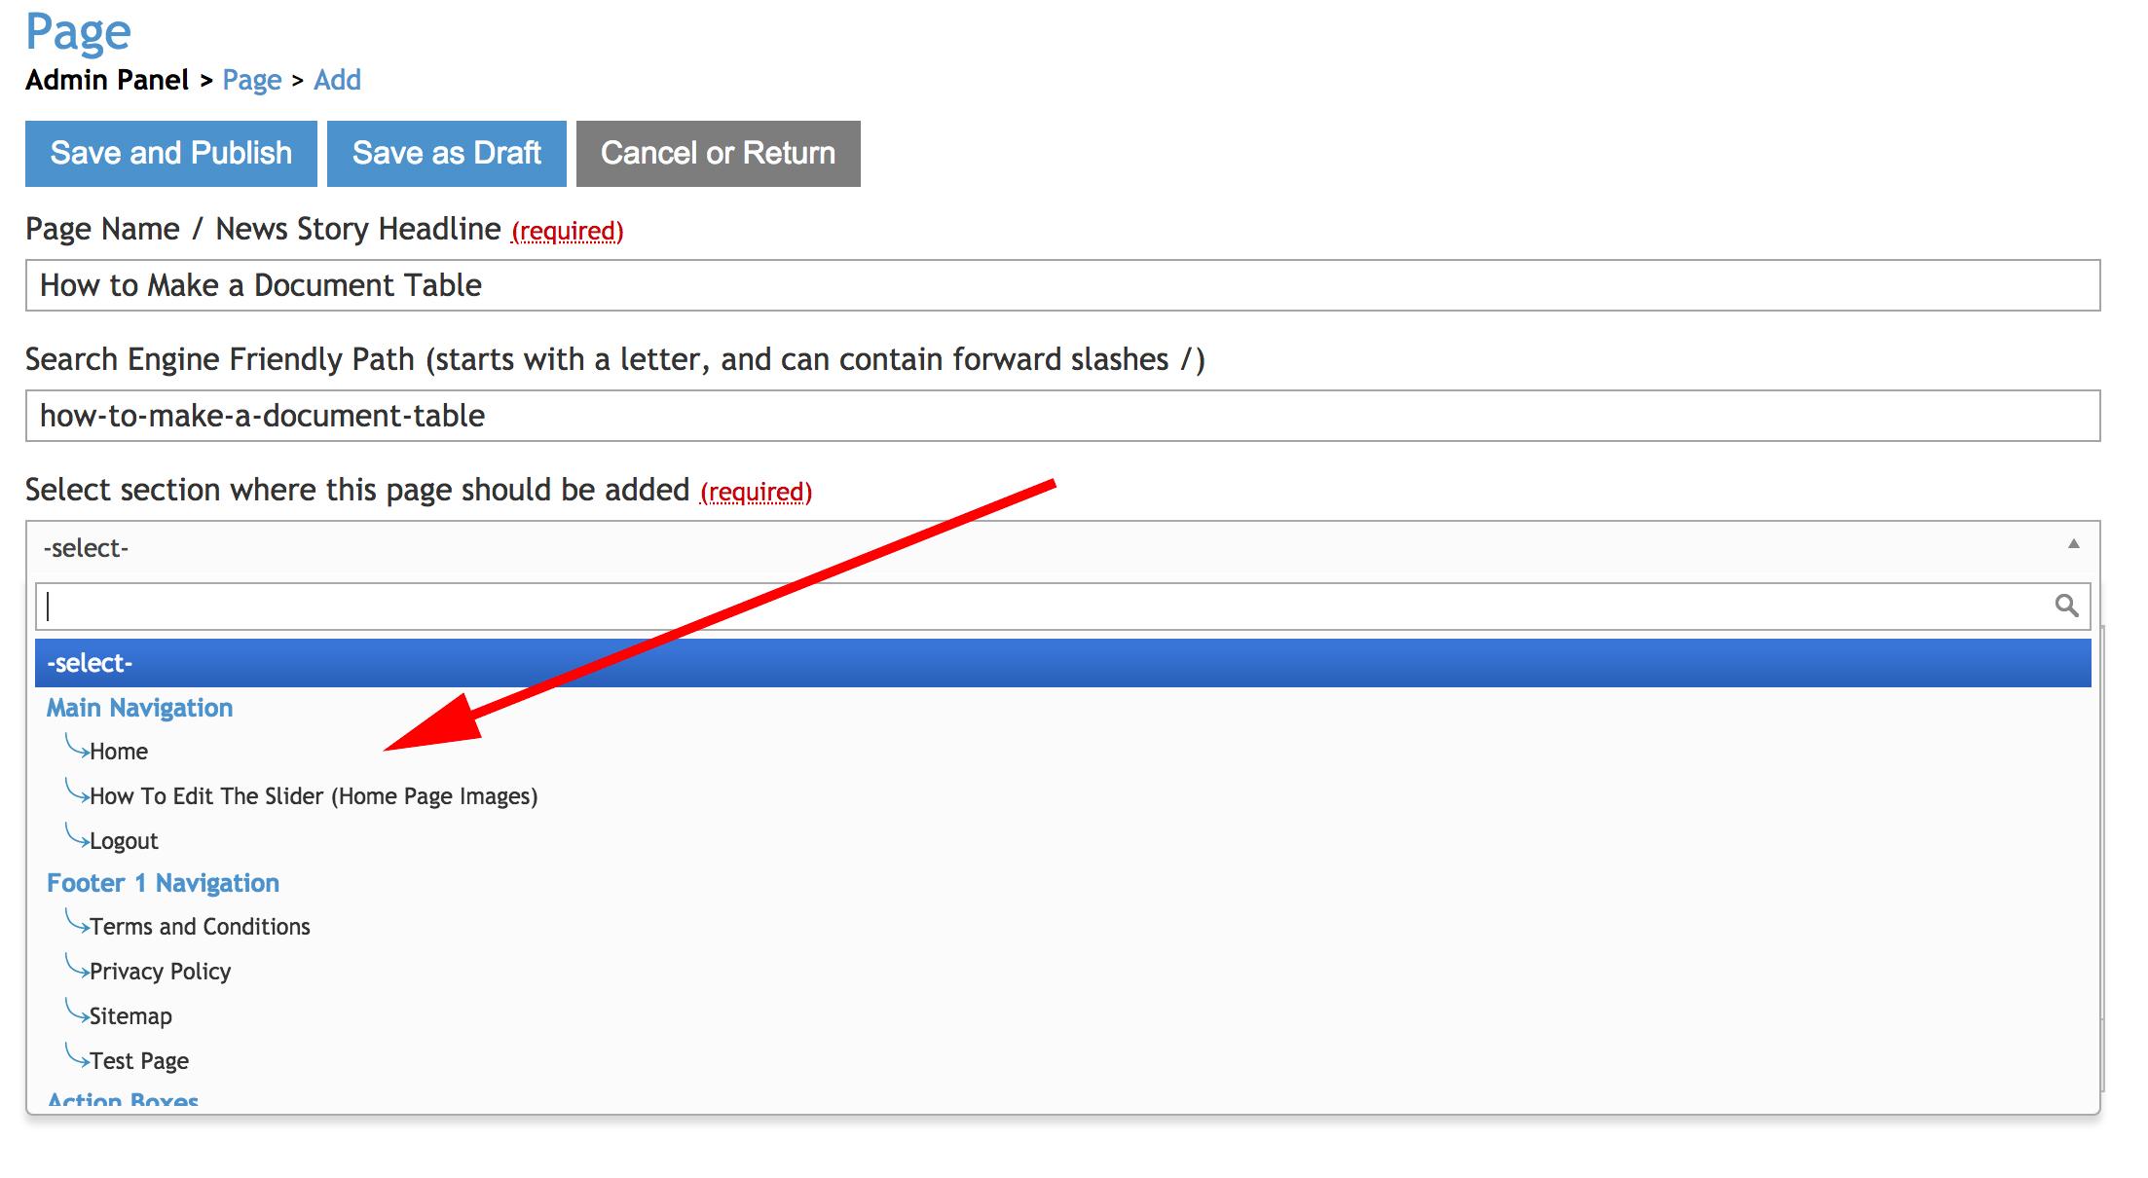This screenshot has width=2148, height=1178.
Task: Open the Add breadcrumb link
Action: 337,80
